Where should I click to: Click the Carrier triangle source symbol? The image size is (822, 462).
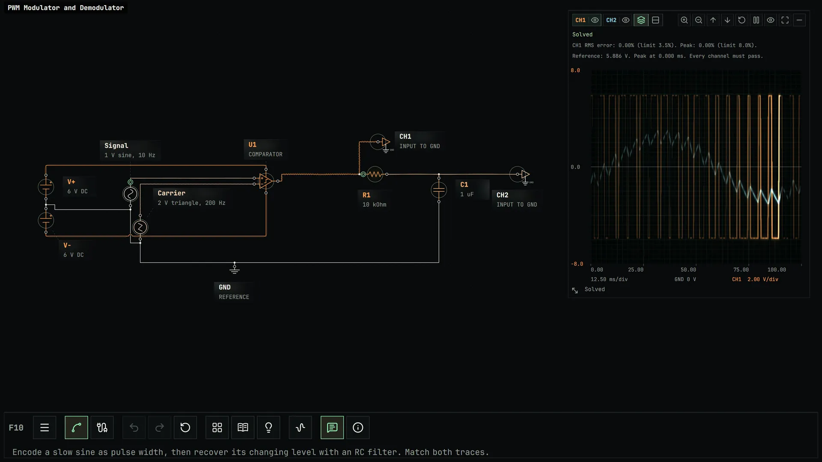click(x=140, y=227)
